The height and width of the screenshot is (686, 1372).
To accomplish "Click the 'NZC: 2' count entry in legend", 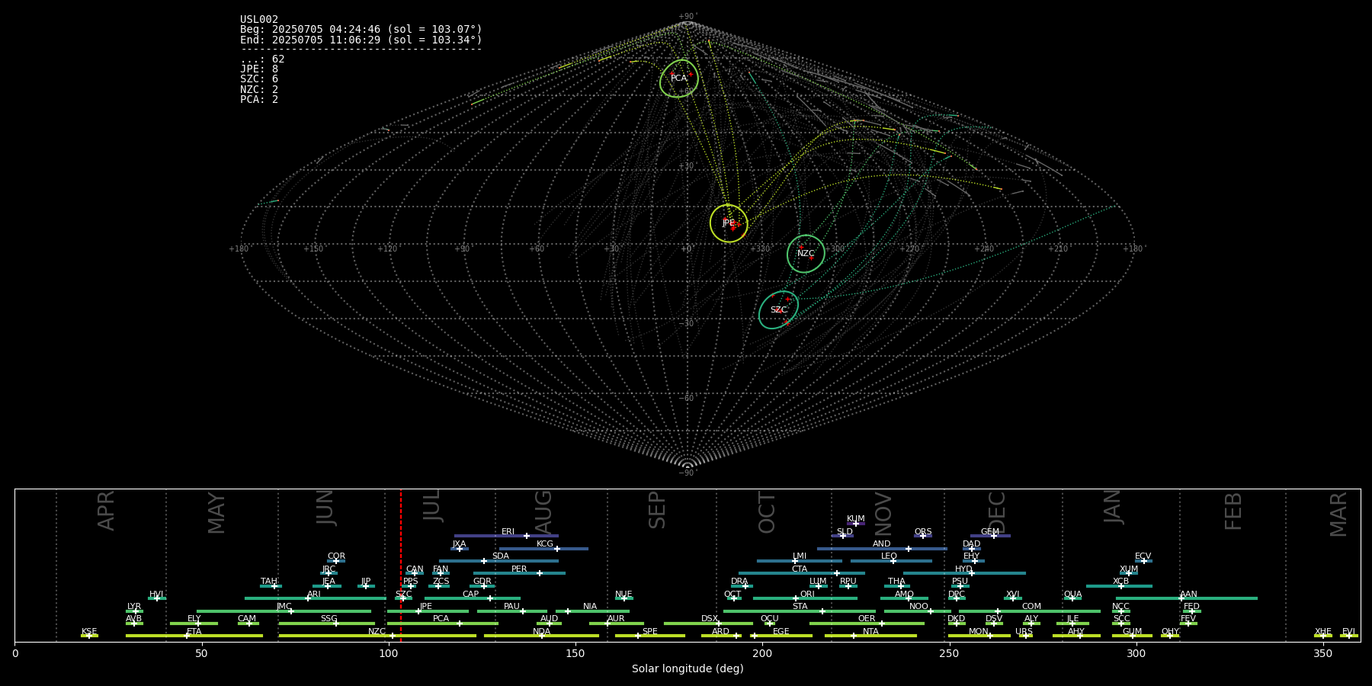I will coord(259,89).
